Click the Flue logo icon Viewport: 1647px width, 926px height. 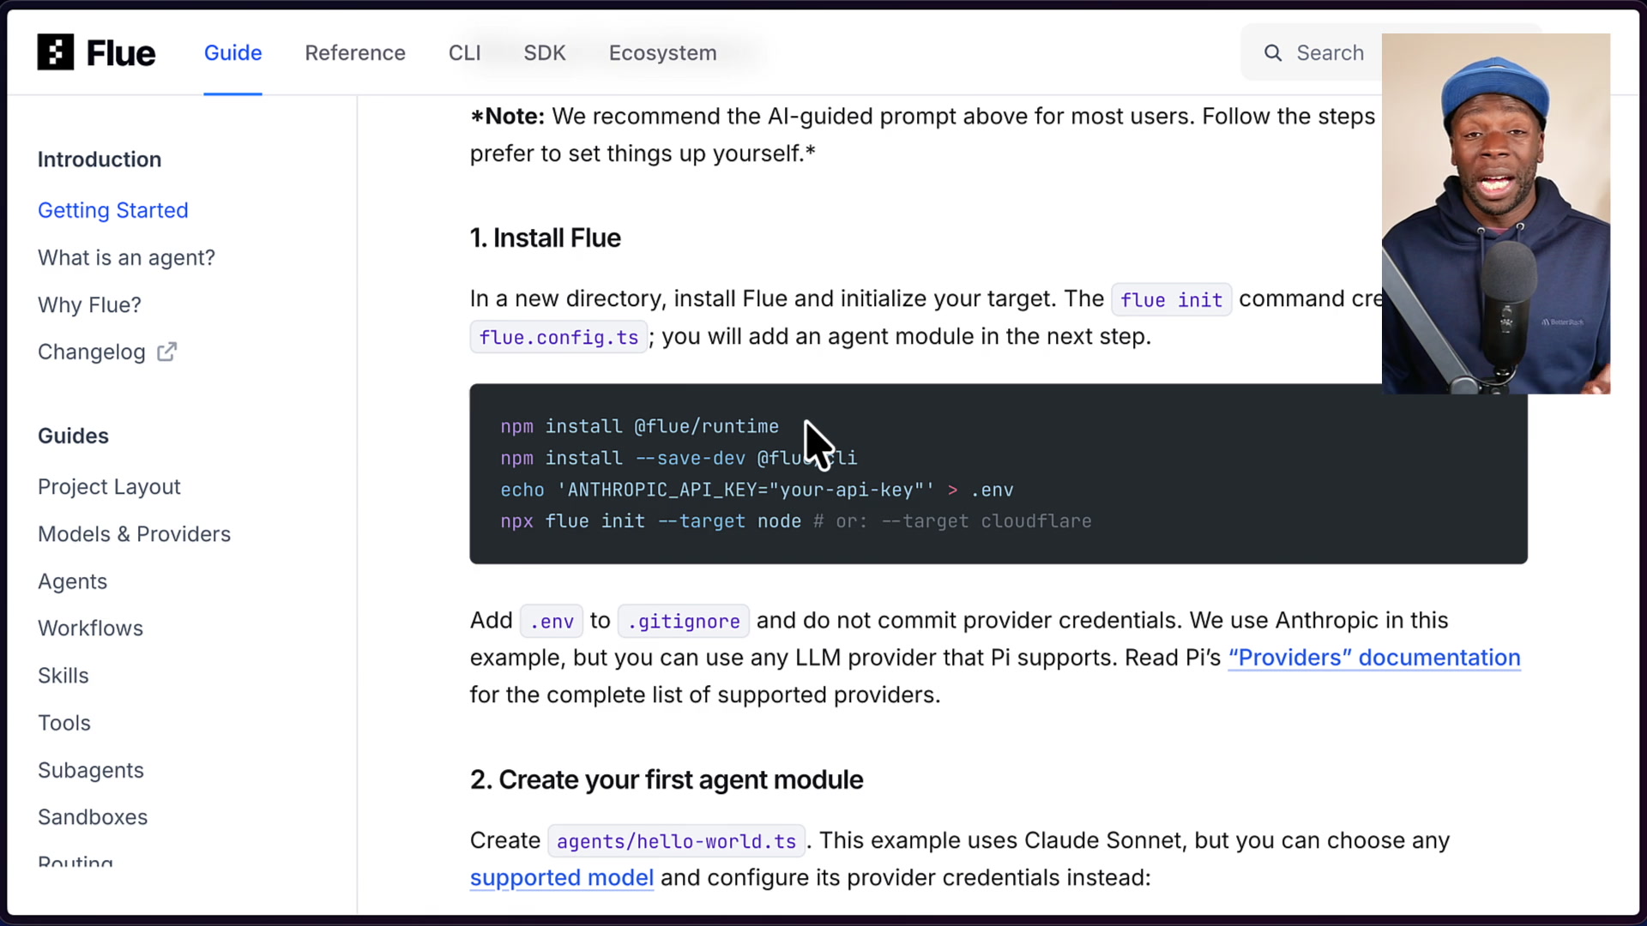[56, 52]
